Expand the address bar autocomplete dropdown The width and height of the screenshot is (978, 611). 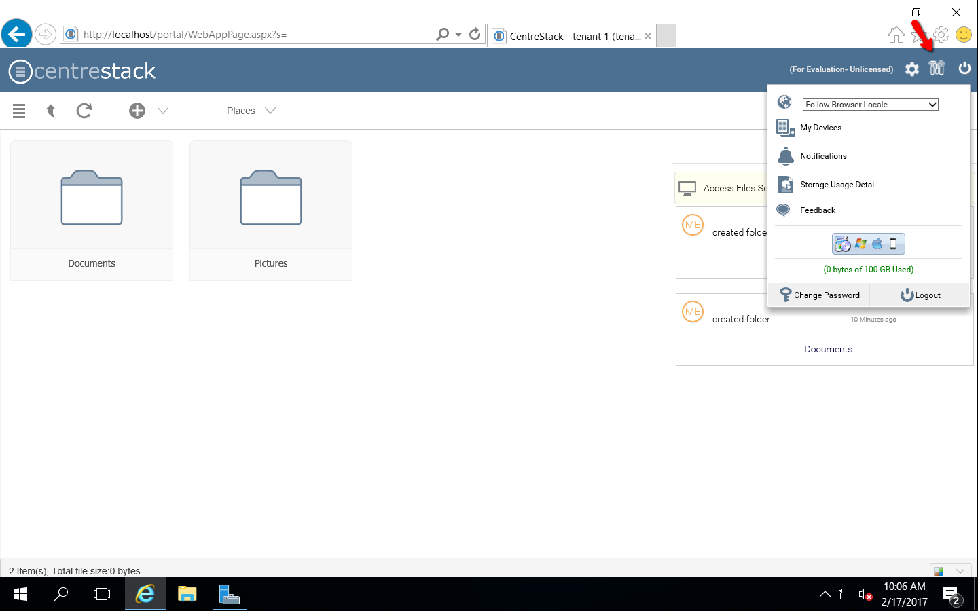point(458,35)
